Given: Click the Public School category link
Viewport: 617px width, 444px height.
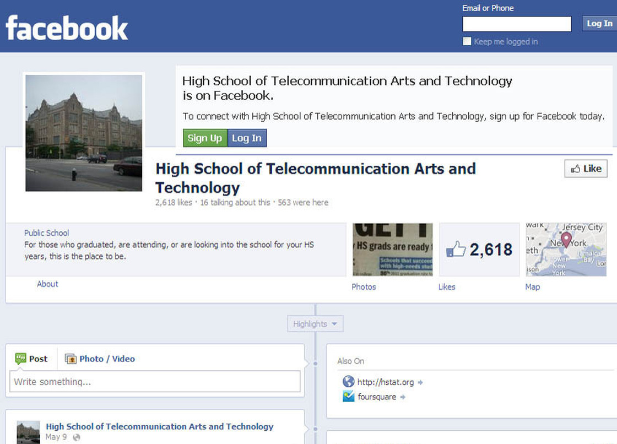Looking at the screenshot, I should 46,232.
